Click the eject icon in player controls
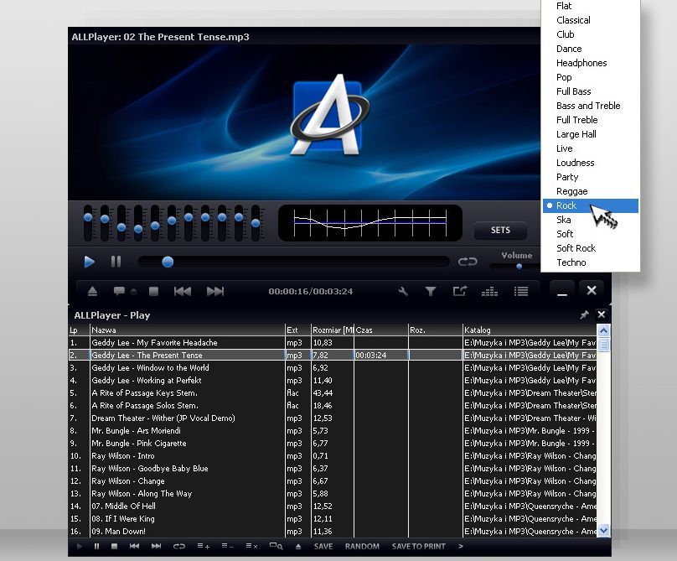Image resolution: width=677 pixels, height=561 pixels. 93,291
